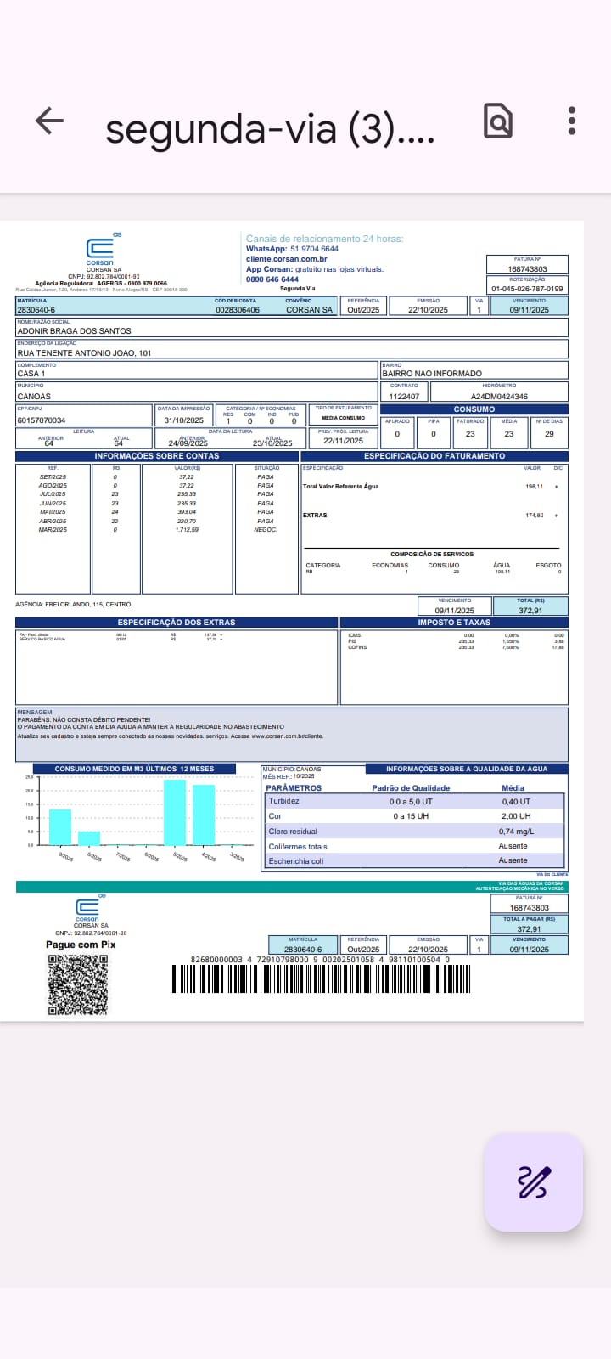Tap the Total R$ 372,91 box

pyautogui.click(x=530, y=606)
